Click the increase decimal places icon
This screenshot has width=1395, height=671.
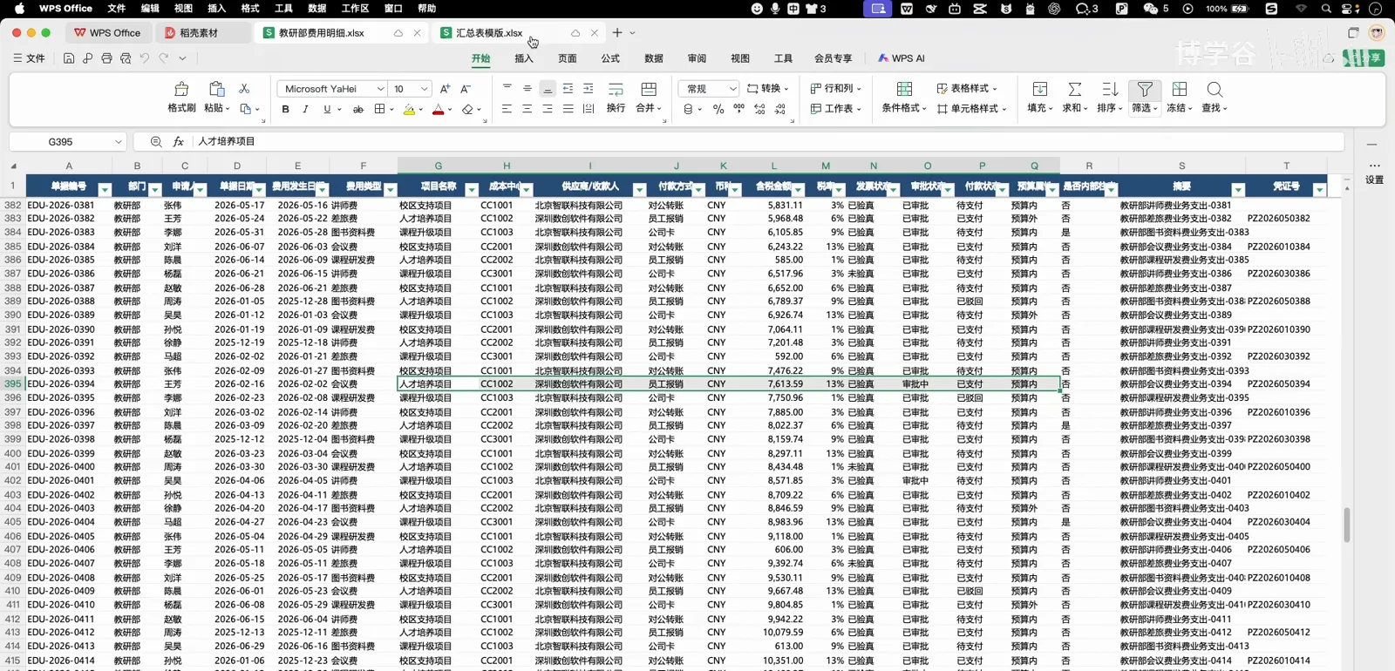(759, 109)
